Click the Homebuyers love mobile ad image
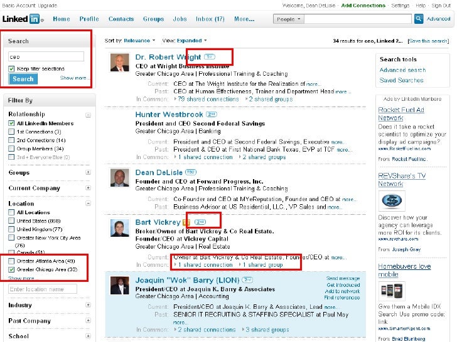 392,291
